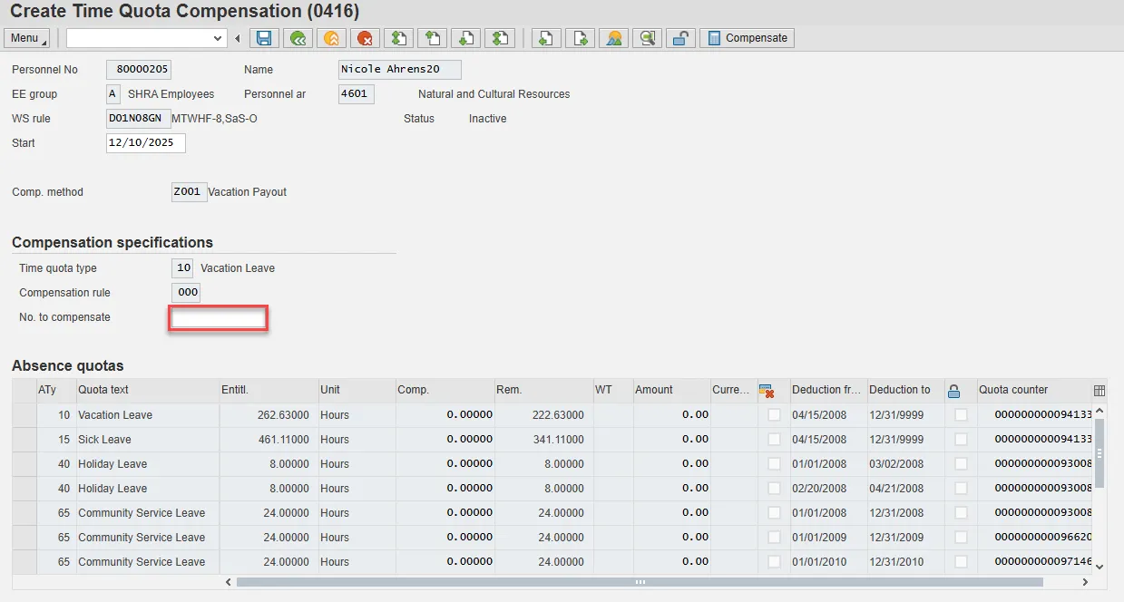
Task: Click the horizontal scrollbar of Absence quotas
Action: click(x=639, y=582)
